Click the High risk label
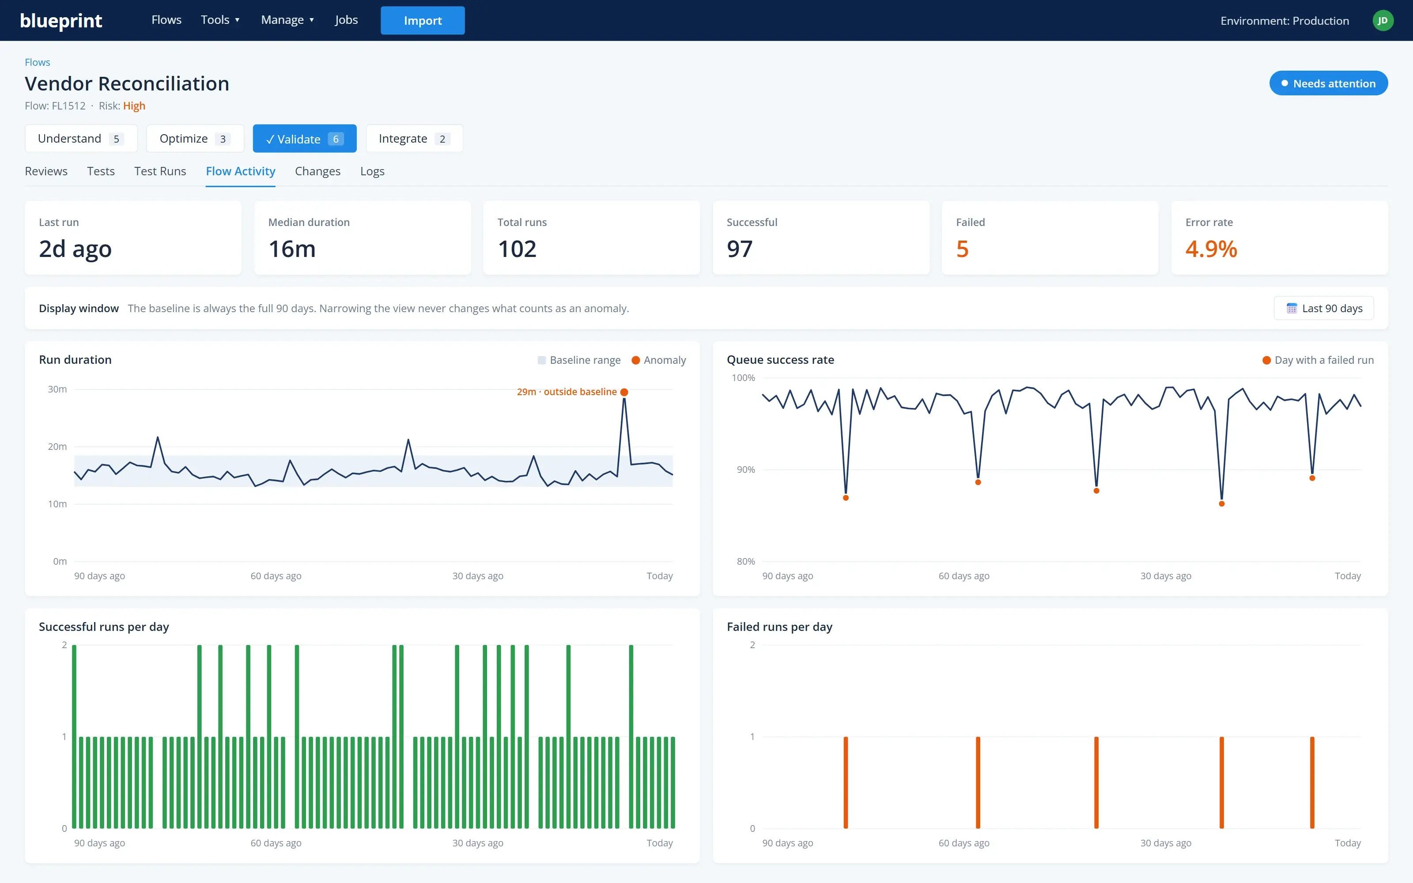This screenshot has height=883, width=1413. pyautogui.click(x=134, y=106)
